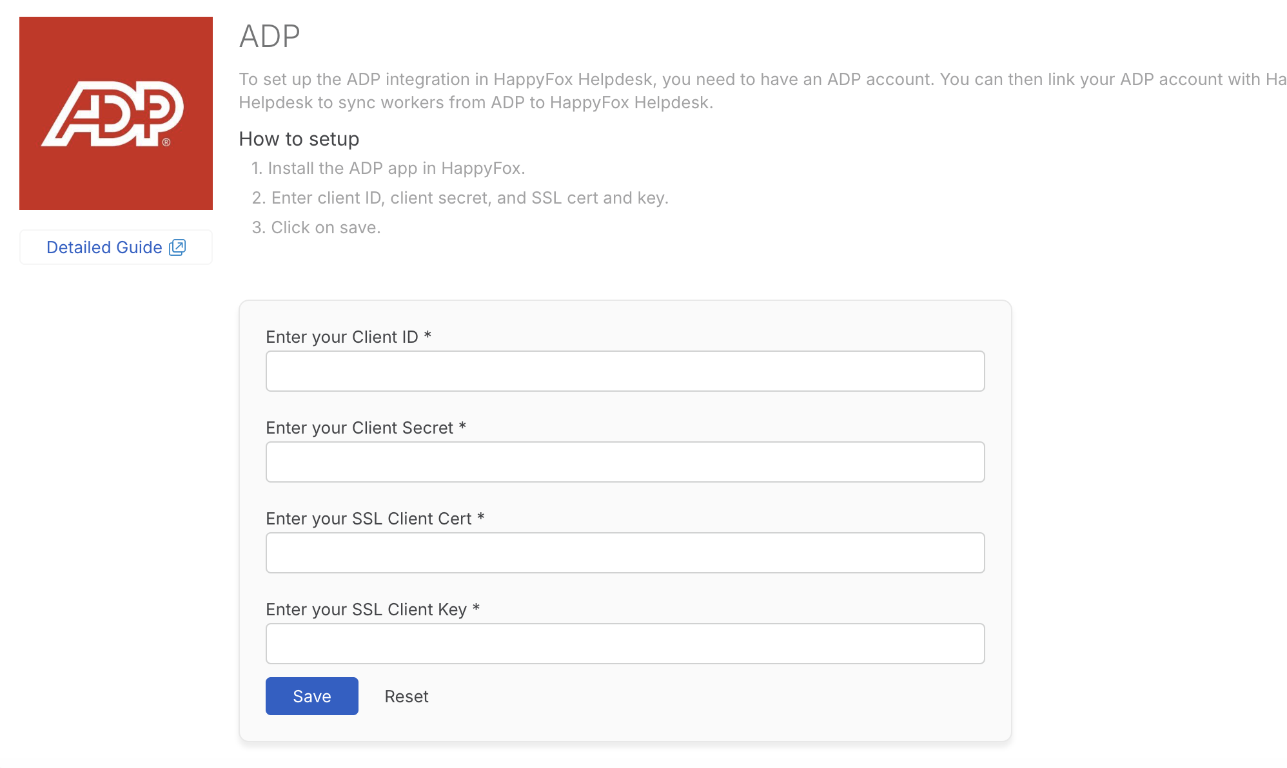Focus the Client Secret input field
This screenshot has height=768, width=1287.
[625, 462]
